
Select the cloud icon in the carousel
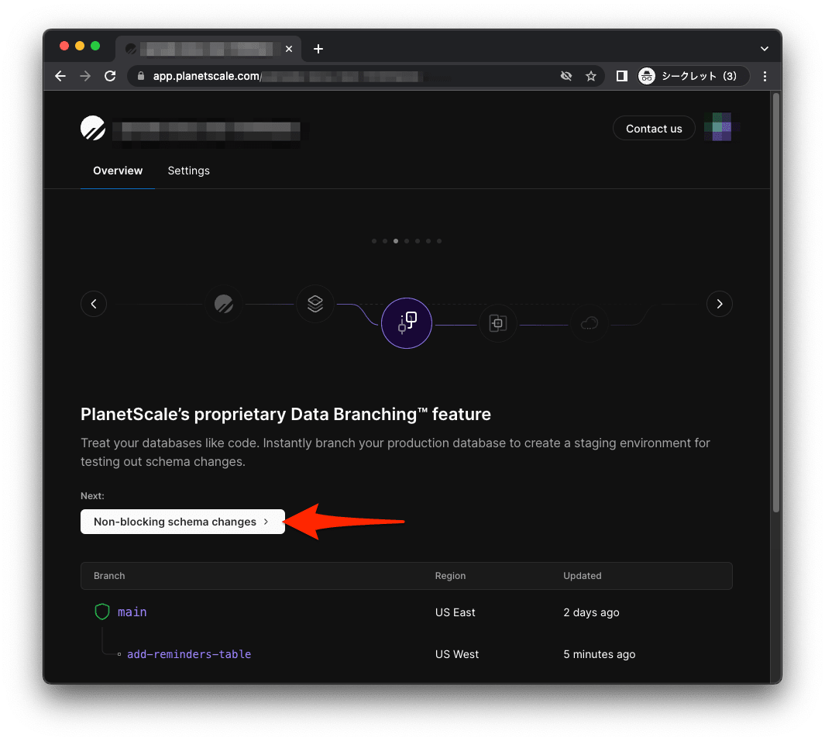coord(590,323)
